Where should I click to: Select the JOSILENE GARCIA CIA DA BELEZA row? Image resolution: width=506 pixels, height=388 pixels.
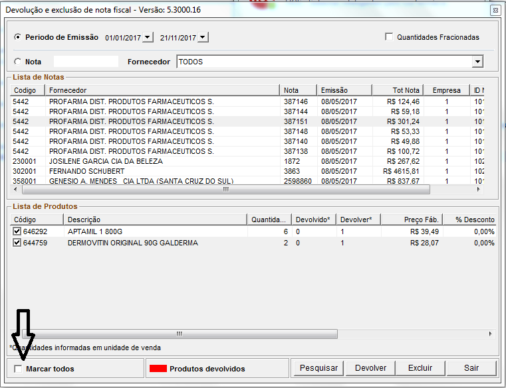(x=106, y=161)
